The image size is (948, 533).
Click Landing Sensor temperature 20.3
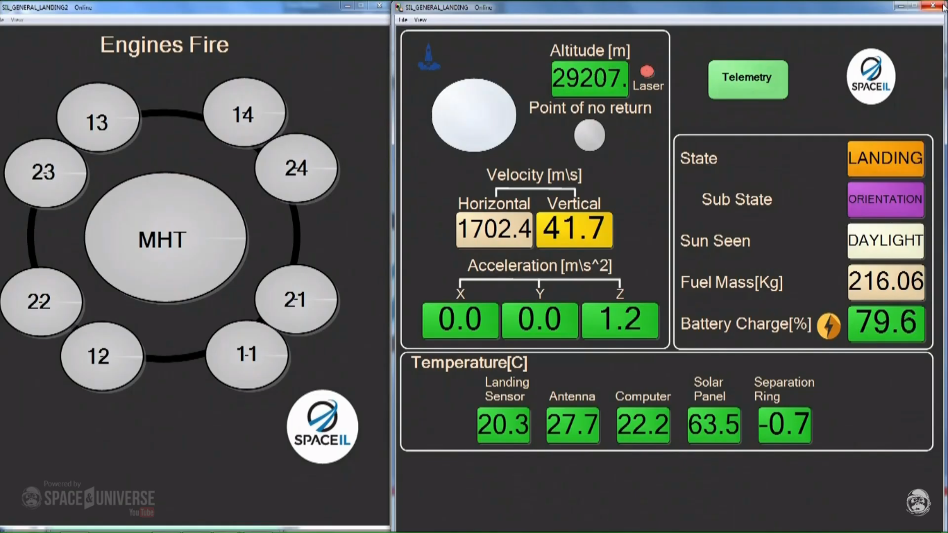point(503,425)
